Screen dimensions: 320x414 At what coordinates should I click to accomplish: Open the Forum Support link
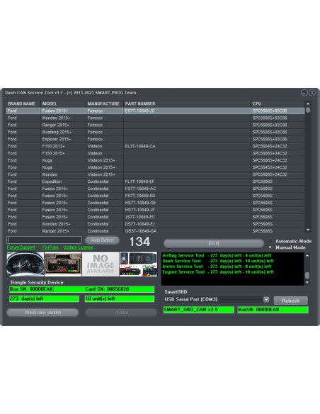[21, 247]
